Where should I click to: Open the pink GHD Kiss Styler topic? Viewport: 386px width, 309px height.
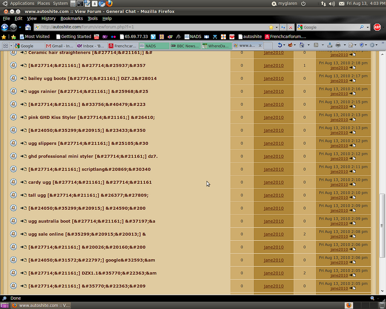pos(92,117)
